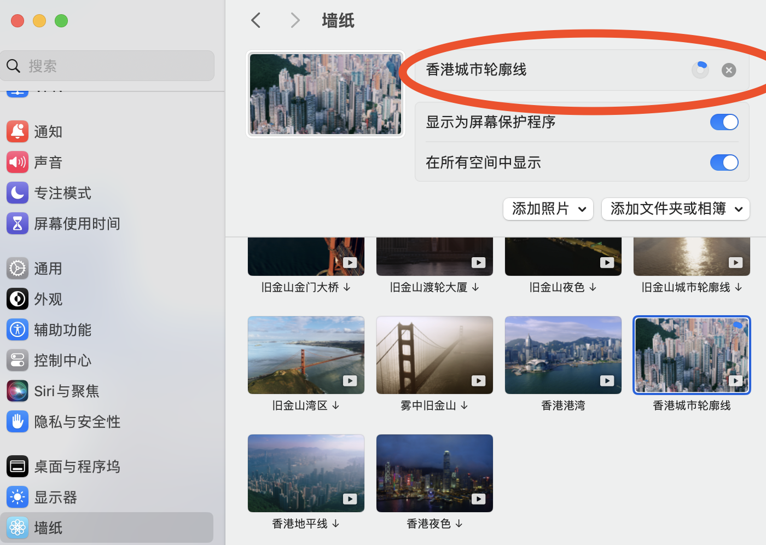Open 添加文件夹或相簿 dropdown menu
Screen dimensions: 766x545
click(x=676, y=209)
